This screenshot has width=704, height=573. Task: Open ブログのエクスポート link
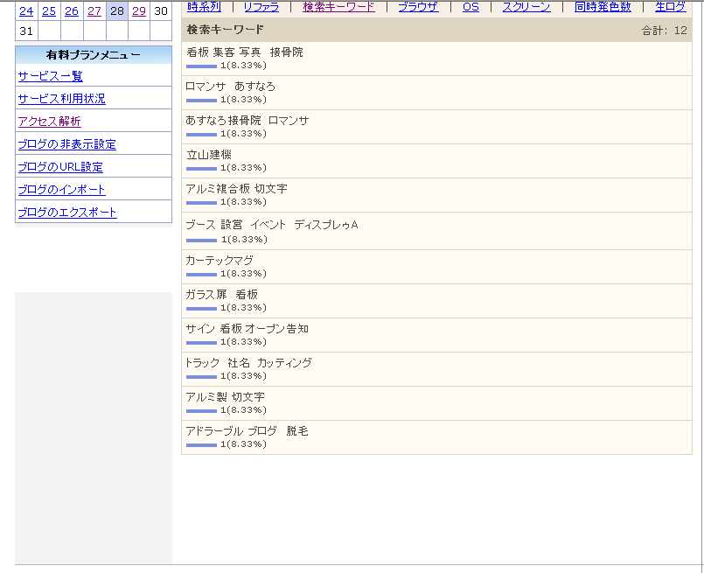click(x=67, y=213)
